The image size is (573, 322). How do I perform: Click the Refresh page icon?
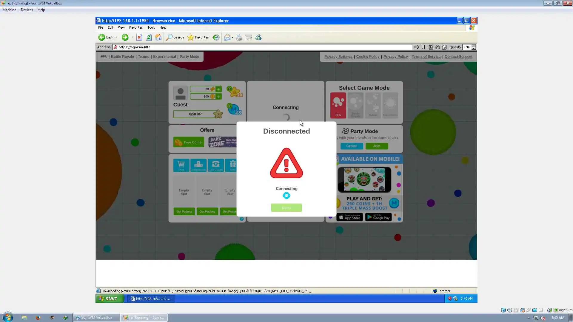pyautogui.click(x=149, y=37)
